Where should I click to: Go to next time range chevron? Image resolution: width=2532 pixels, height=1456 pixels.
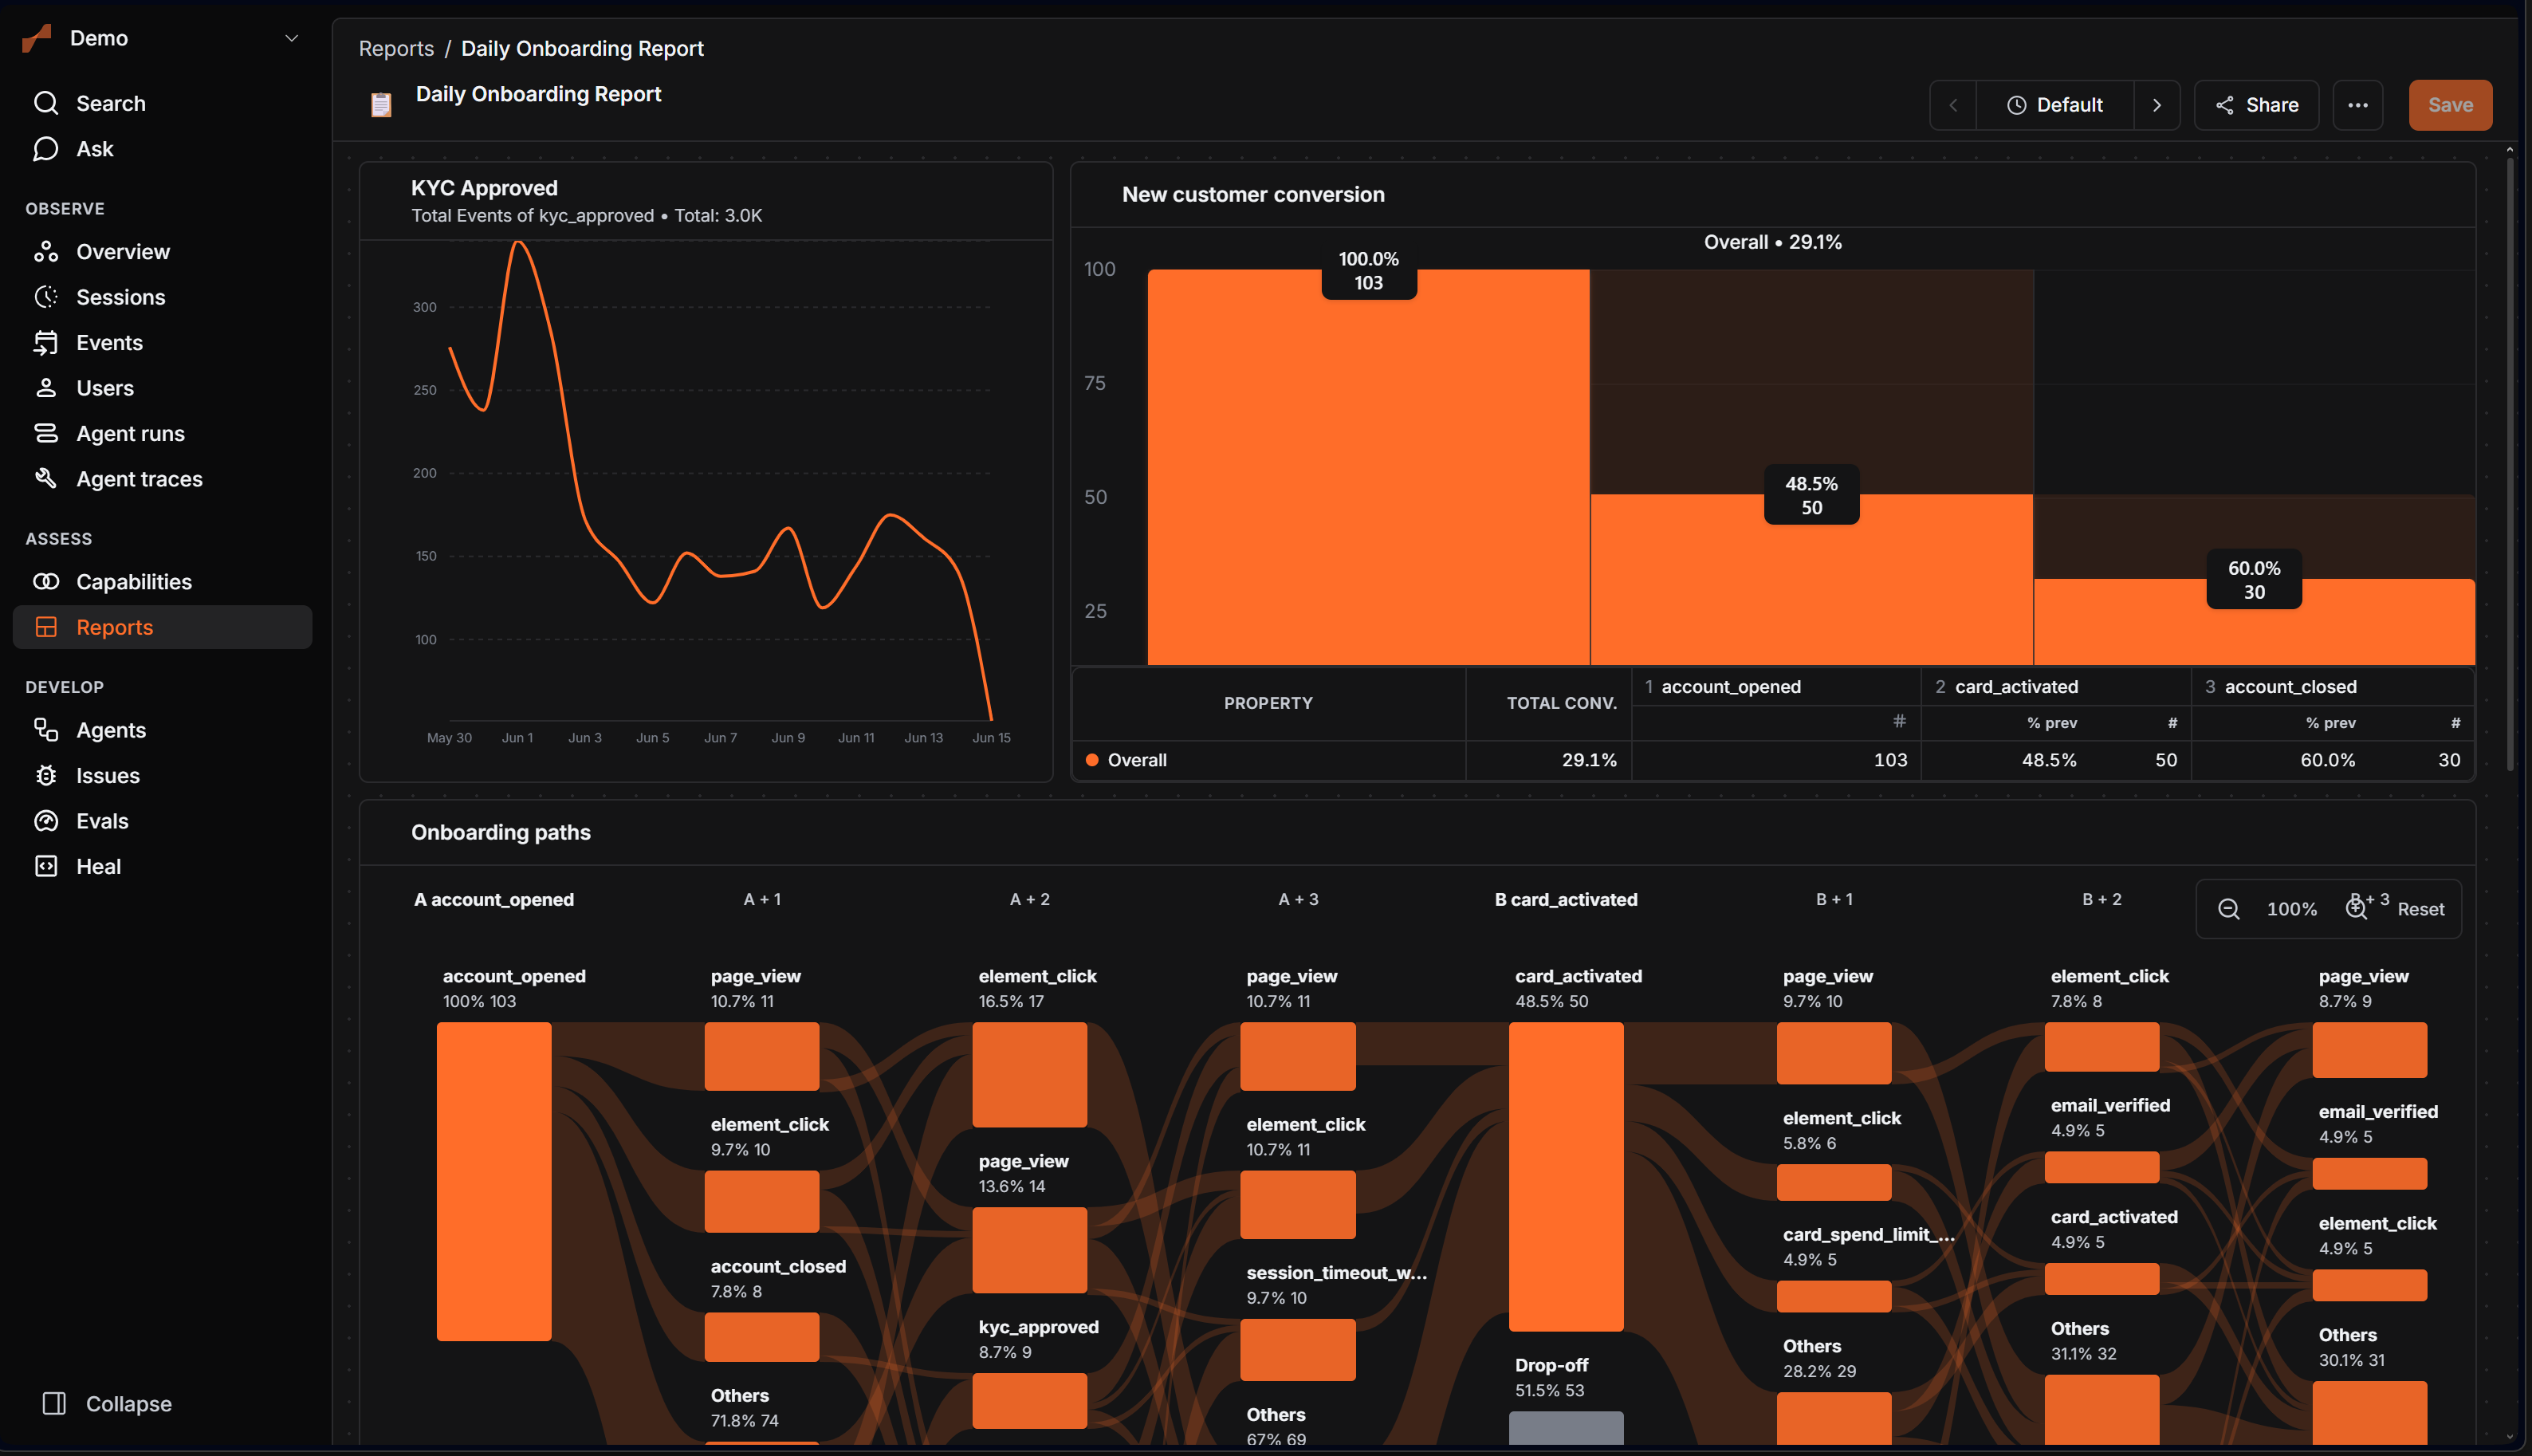point(2157,105)
